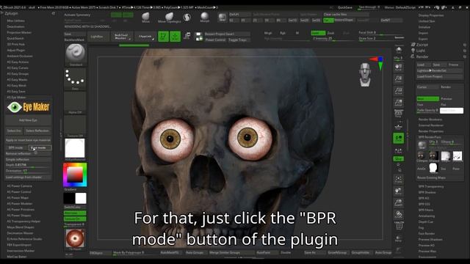This screenshot has width=470, height=264.
Task: Click the Select Iris button
Action: pos(14,131)
